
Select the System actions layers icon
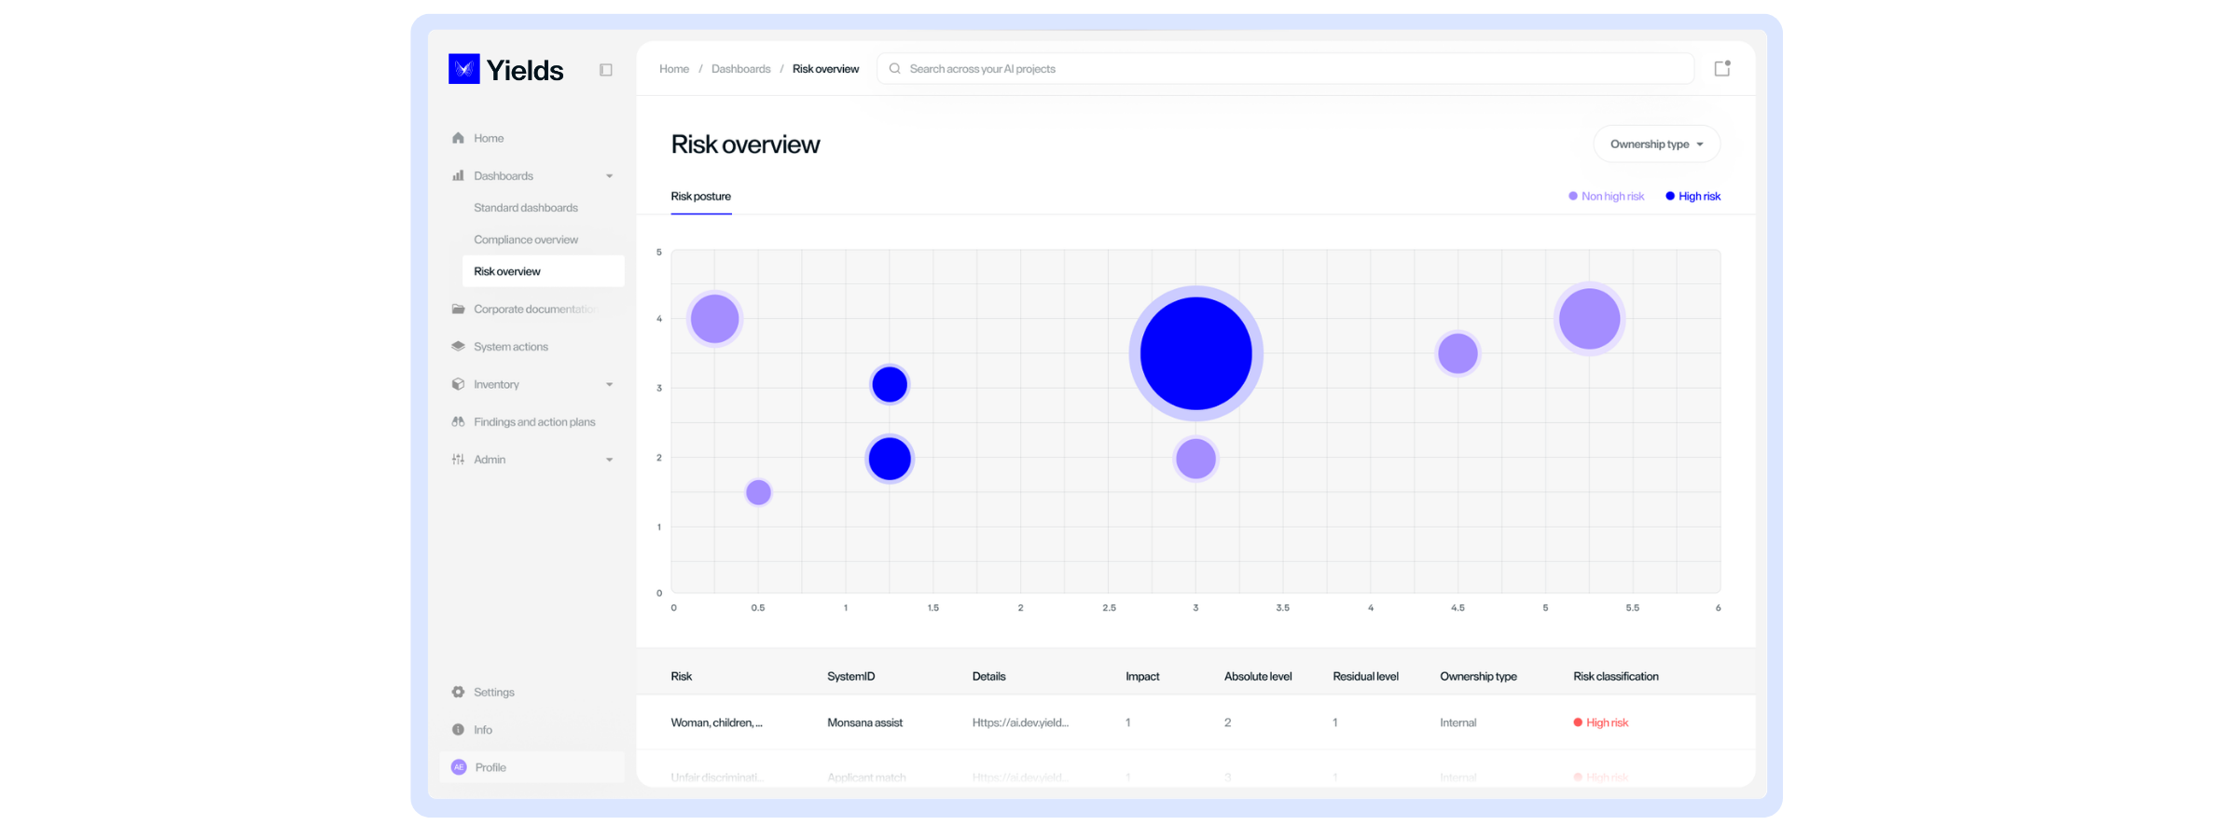458,346
